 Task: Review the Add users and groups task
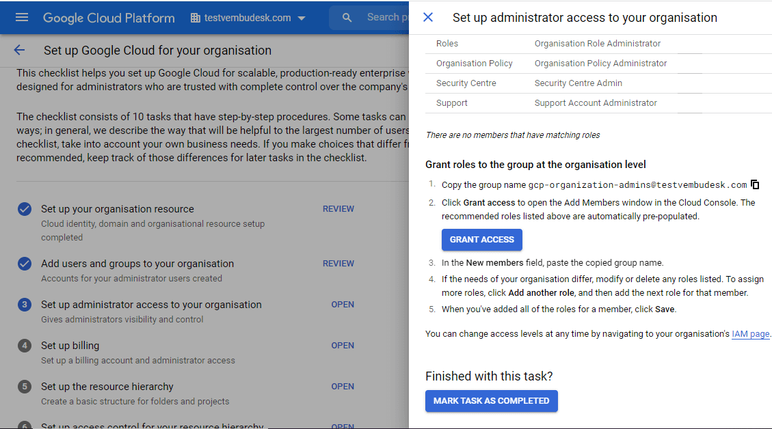click(338, 263)
